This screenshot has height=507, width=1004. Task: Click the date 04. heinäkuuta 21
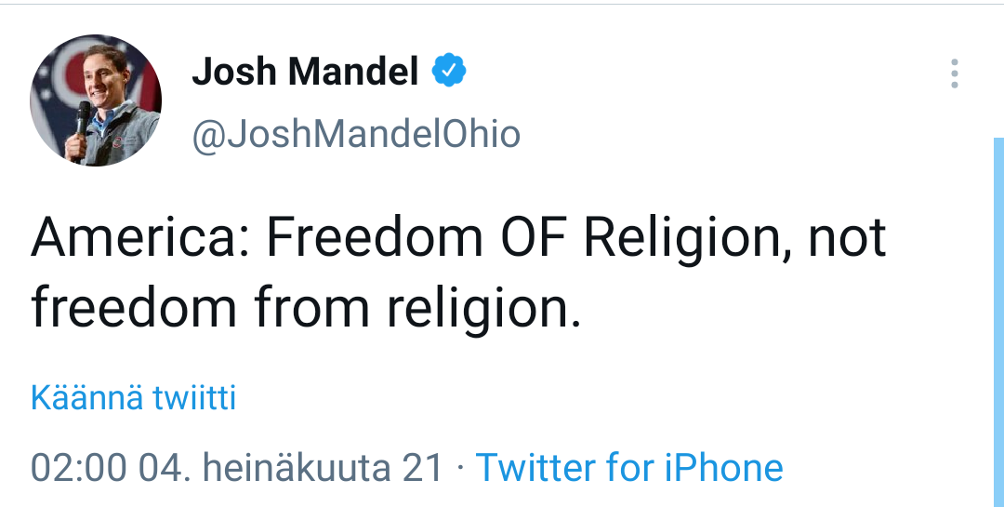click(x=291, y=467)
